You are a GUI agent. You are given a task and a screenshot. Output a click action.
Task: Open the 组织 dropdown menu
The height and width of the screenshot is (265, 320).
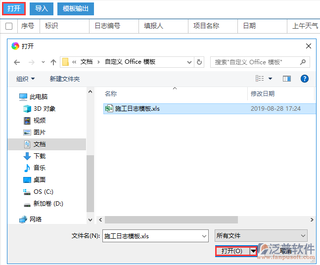pos(25,79)
